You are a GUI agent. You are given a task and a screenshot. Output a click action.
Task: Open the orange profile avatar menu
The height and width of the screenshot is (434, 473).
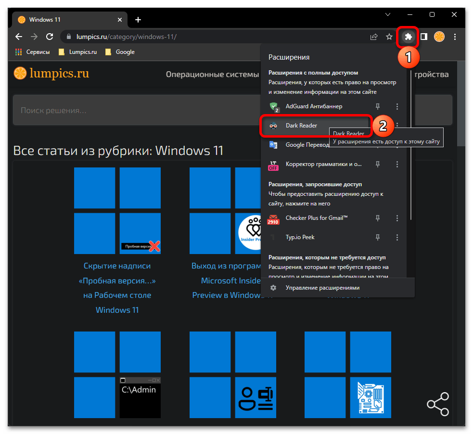(x=439, y=37)
